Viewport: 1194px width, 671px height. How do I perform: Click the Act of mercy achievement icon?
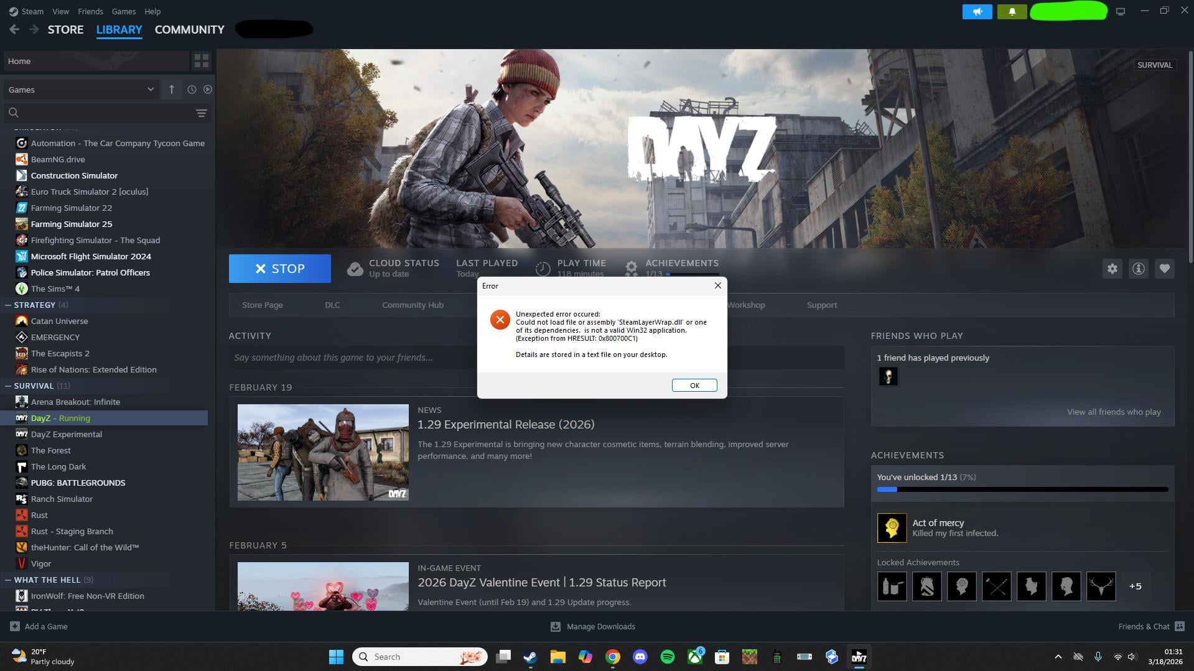click(x=892, y=528)
